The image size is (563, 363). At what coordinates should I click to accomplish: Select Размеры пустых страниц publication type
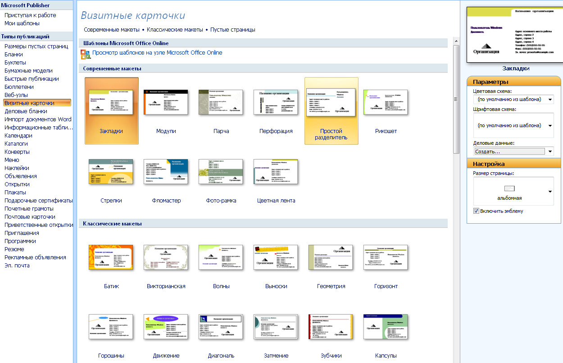coord(36,46)
